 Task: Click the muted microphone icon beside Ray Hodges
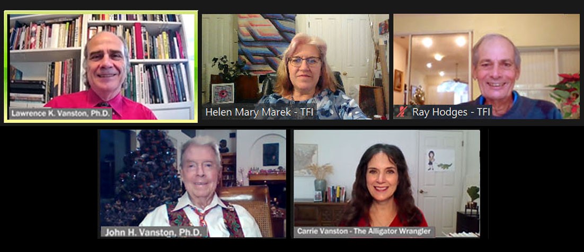click(402, 112)
